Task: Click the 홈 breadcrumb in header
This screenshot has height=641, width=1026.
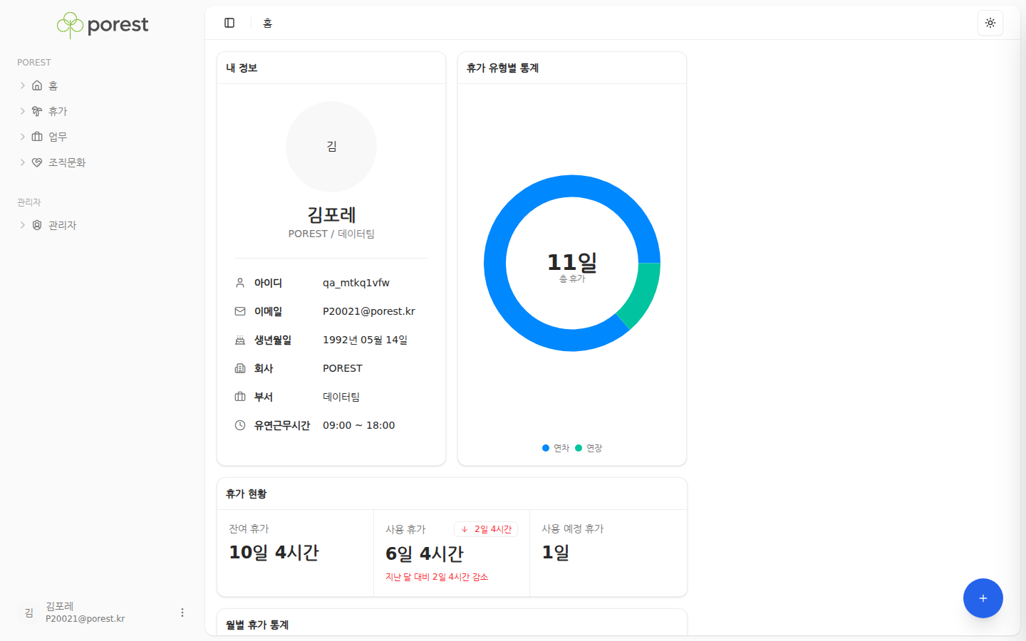Action: point(267,23)
